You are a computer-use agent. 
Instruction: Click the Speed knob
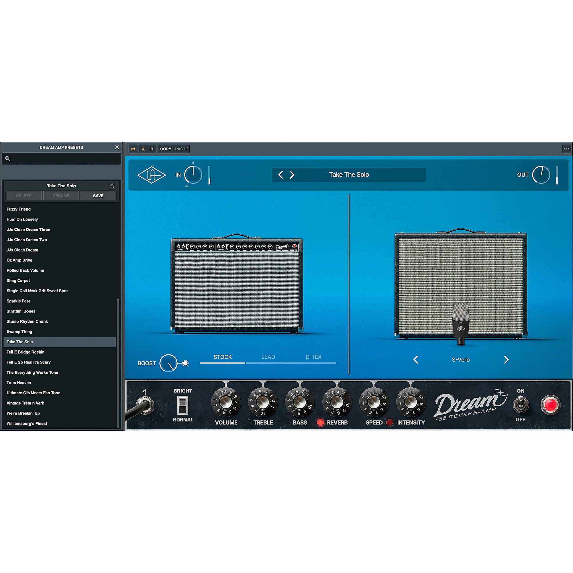click(x=374, y=403)
